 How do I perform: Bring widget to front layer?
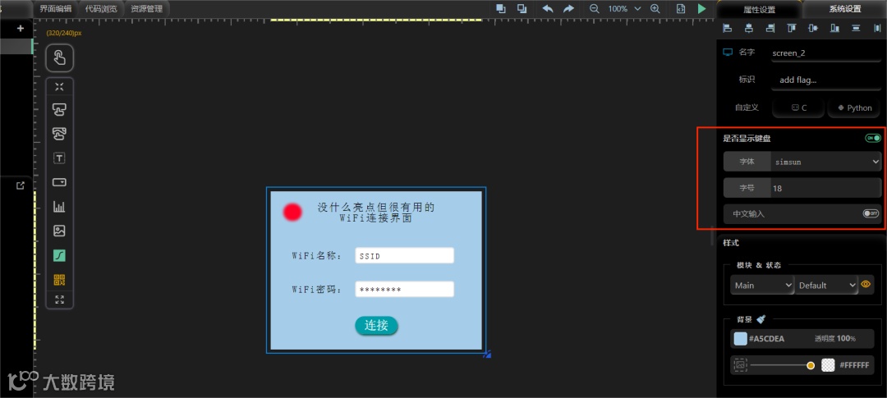[501, 8]
